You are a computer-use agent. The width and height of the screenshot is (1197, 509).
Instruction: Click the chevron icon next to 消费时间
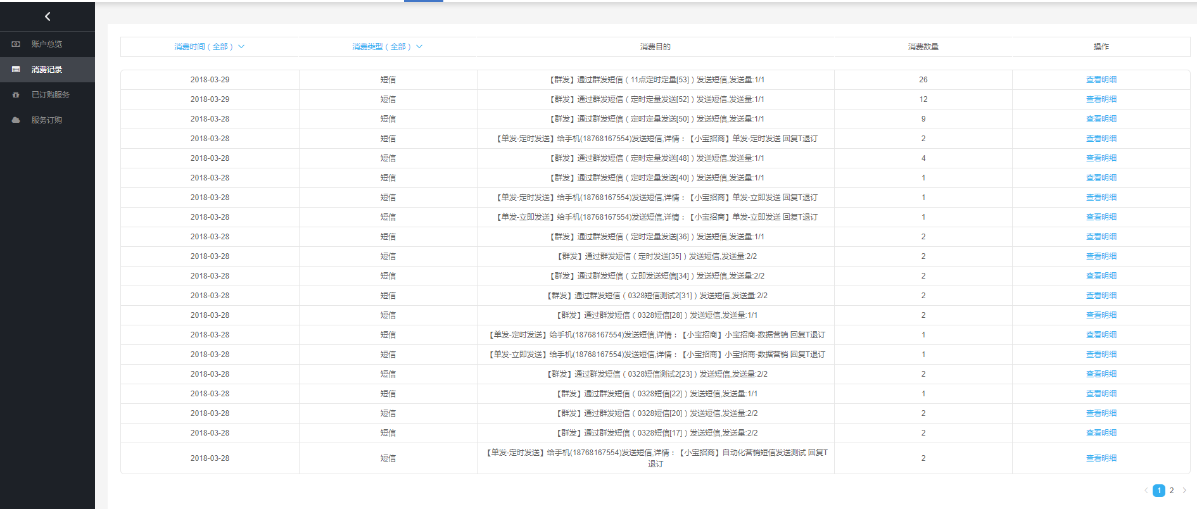coord(241,47)
